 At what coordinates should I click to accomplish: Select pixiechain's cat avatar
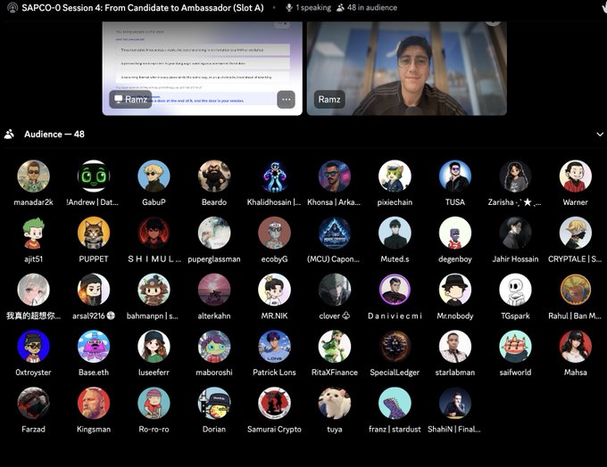tap(395, 176)
